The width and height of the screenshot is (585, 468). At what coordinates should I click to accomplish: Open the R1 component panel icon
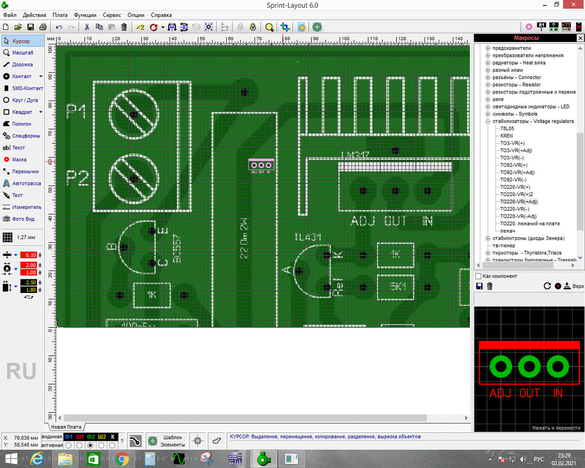click(542, 27)
